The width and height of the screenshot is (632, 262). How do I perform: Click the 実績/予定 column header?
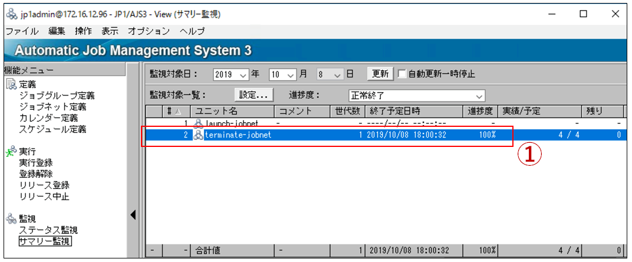pyautogui.click(x=539, y=112)
